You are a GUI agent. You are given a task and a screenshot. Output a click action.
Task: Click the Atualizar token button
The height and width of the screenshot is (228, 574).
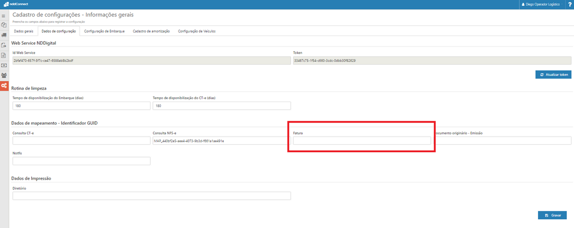click(553, 75)
